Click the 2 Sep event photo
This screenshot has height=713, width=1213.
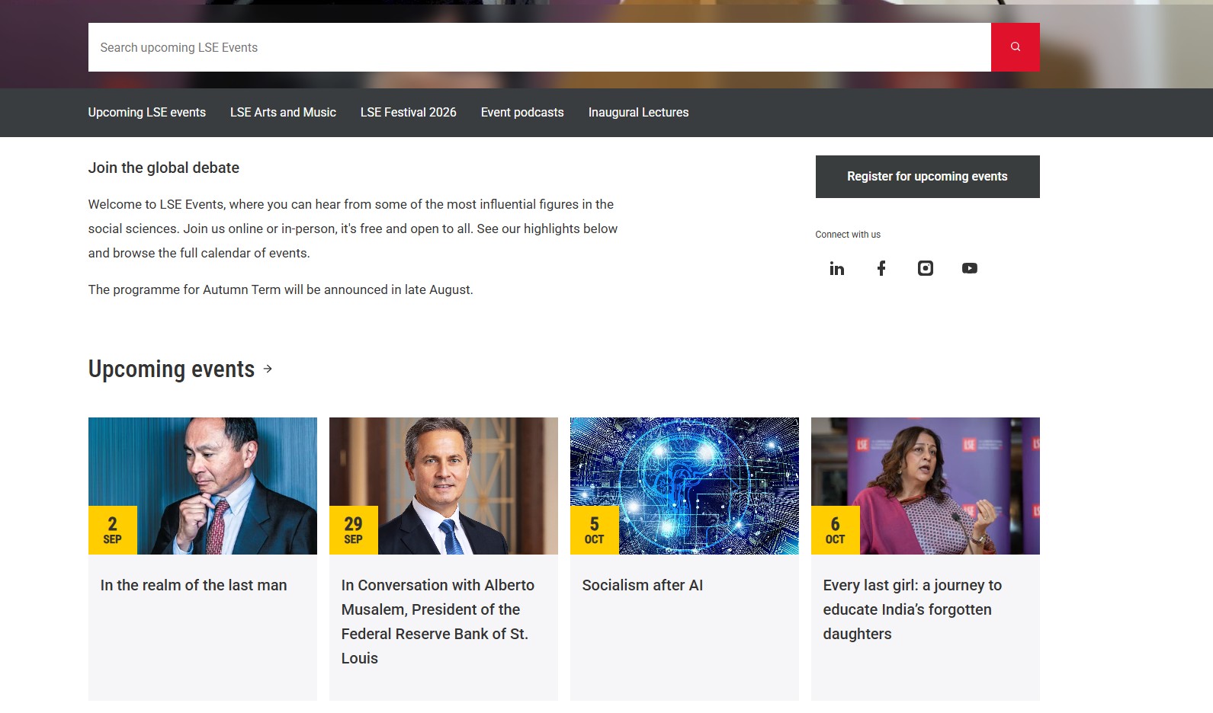tap(203, 486)
